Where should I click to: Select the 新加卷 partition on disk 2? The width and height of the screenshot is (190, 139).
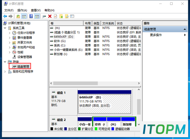tap(128, 122)
